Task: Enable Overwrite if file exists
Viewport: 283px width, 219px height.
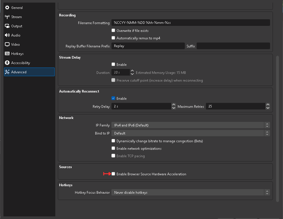Action: [113, 30]
